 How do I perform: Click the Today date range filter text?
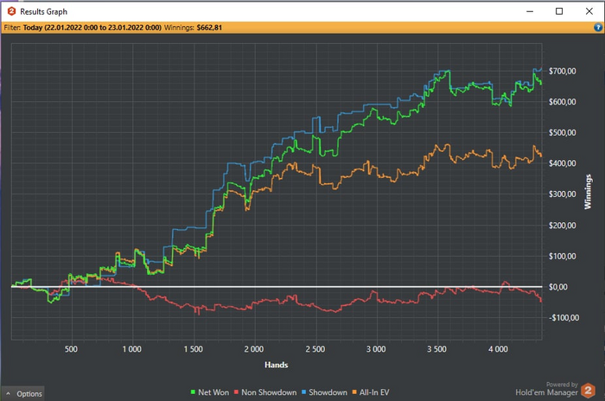click(92, 28)
